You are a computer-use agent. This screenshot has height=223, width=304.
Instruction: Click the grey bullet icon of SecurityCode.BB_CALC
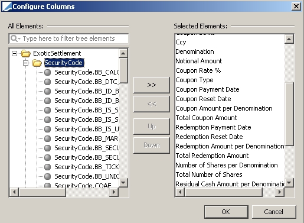pyautogui.click(x=47, y=72)
